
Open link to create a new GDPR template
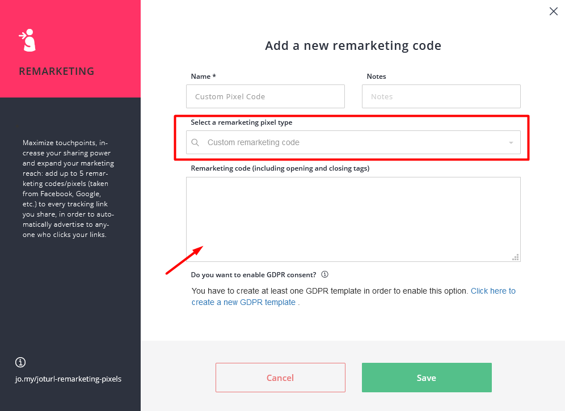coord(353,296)
